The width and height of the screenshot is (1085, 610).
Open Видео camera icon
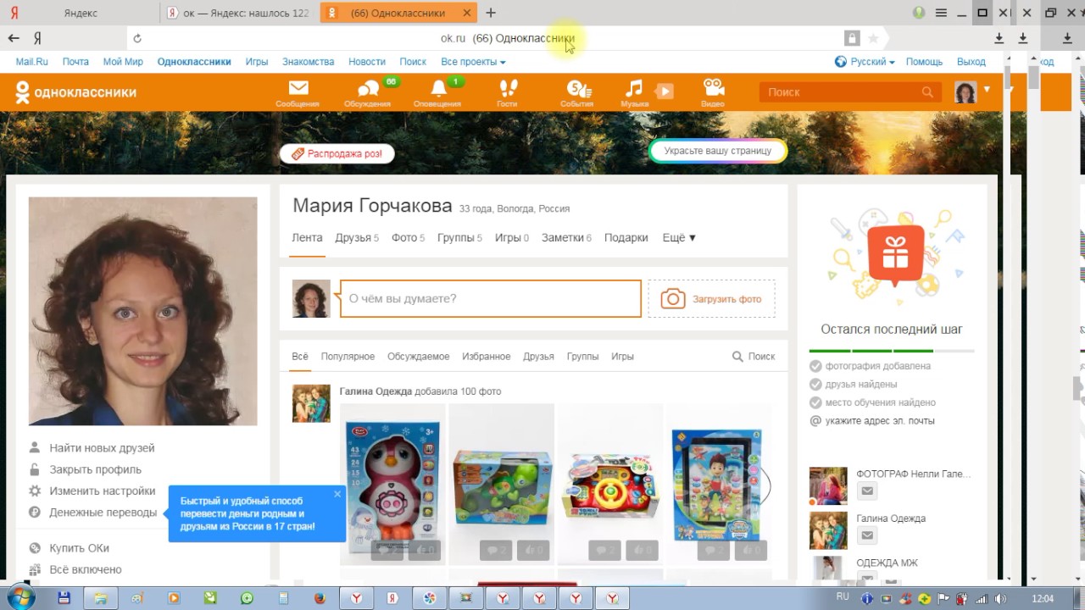(714, 88)
